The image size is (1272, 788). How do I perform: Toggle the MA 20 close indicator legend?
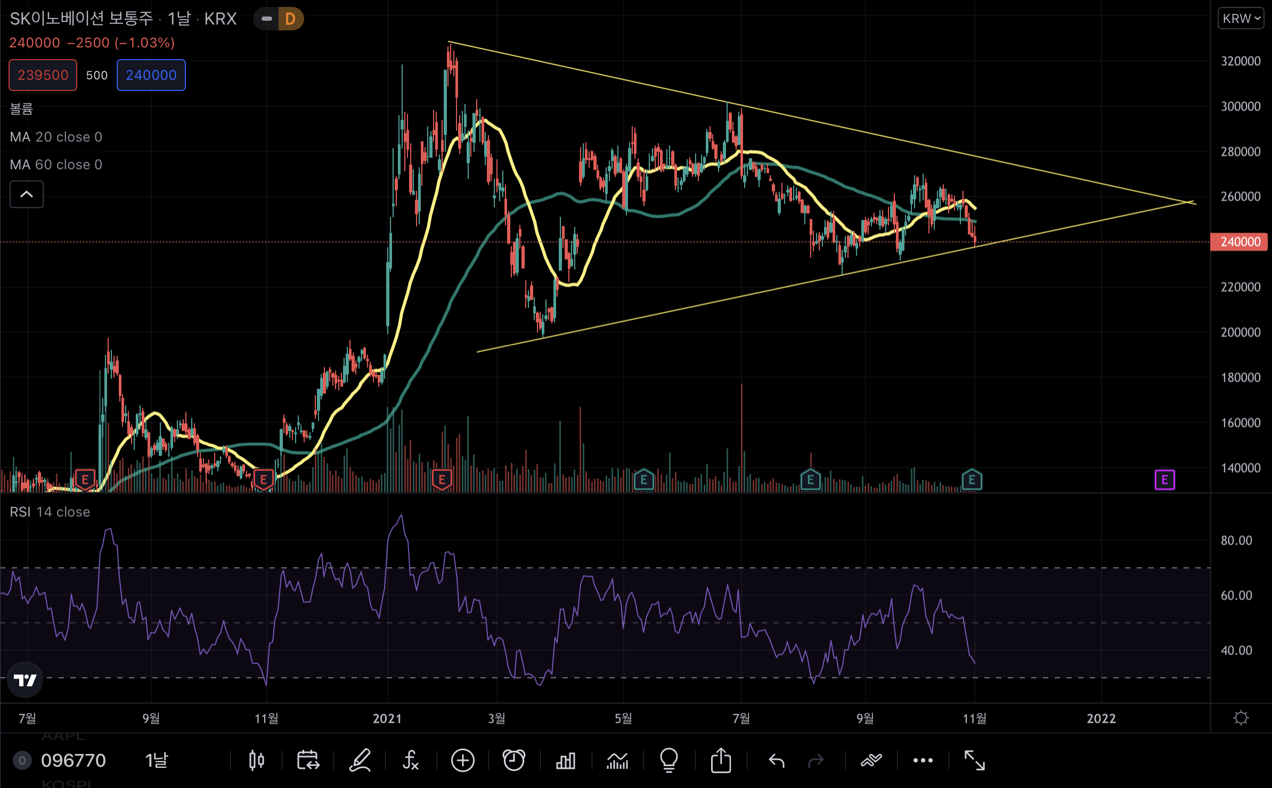[56, 137]
